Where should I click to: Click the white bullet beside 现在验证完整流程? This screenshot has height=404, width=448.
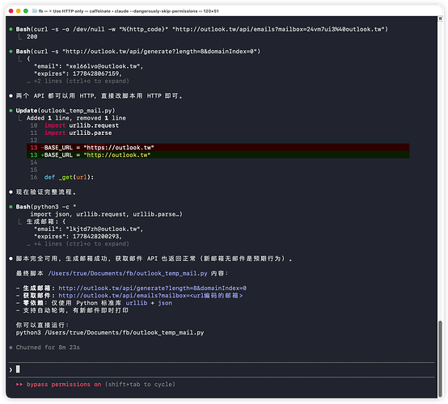(x=11, y=192)
